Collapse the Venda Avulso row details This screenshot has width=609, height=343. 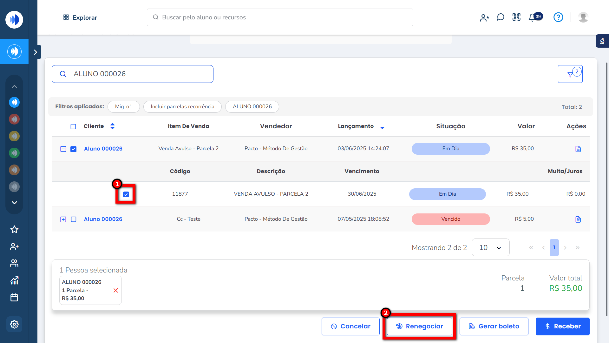click(63, 149)
